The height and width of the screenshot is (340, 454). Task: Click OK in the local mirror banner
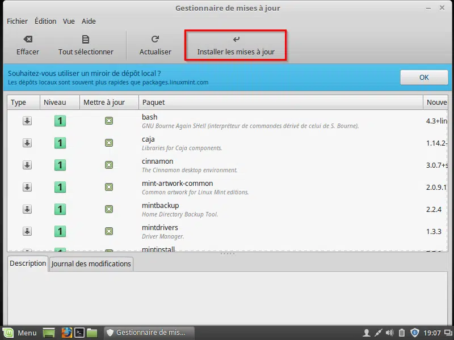pyautogui.click(x=424, y=77)
